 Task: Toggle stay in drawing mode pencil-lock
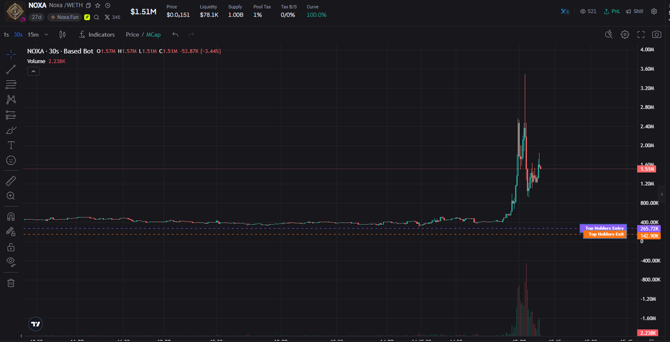click(x=11, y=232)
